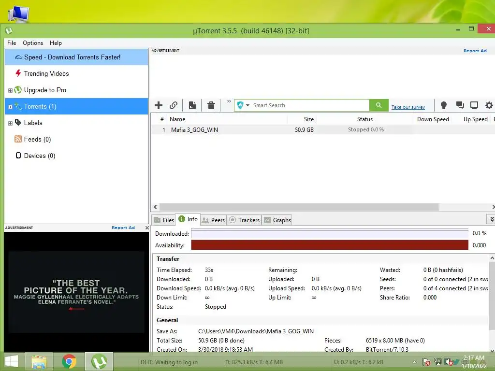Image resolution: width=495 pixels, height=371 pixels.
Task: Expand the Torrents (1) tree node
Action: (x=10, y=107)
